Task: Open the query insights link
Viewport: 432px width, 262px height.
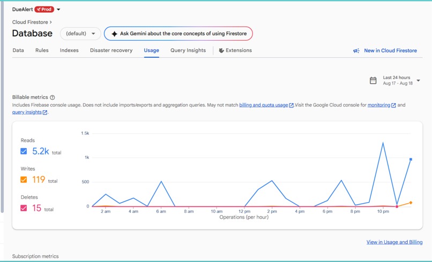Action: pyautogui.click(x=27, y=112)
